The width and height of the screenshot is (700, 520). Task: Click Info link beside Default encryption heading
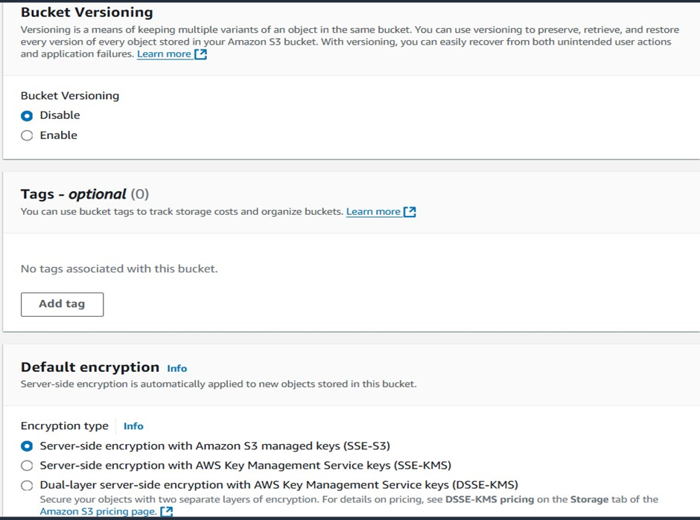tap(176, 368)
